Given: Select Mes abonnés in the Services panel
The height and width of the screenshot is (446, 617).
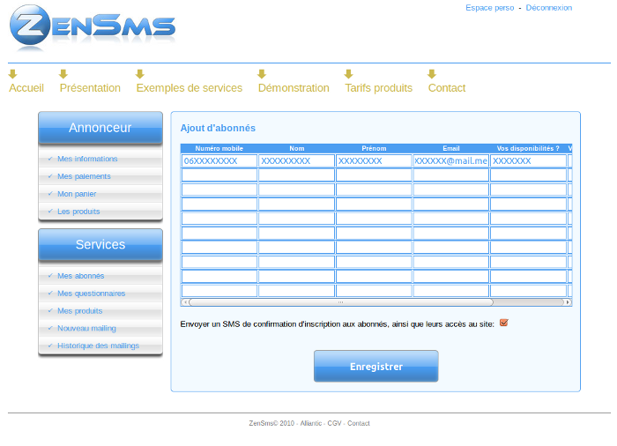Looking at the screenshot, I should 80,276.
